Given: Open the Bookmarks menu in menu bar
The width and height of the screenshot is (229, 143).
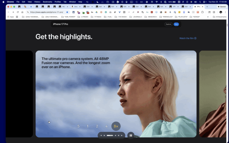Looking at the screenshot, I should tap(47, 2).
